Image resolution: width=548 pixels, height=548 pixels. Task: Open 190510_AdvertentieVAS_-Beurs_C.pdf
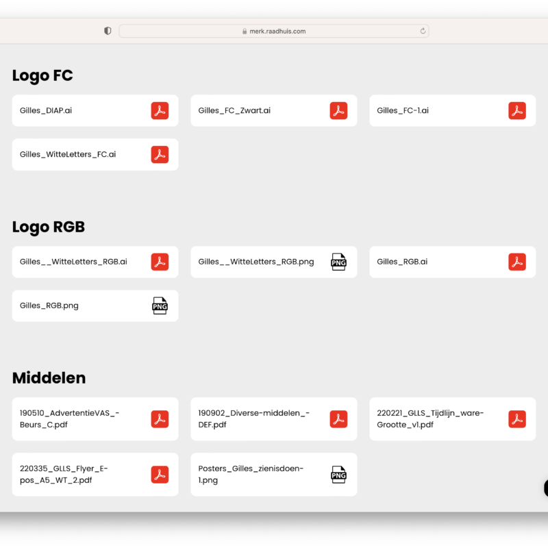70,419
